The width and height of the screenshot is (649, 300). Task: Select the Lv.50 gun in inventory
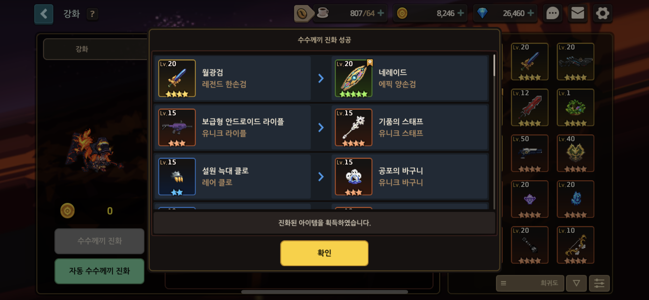point(530,153)
